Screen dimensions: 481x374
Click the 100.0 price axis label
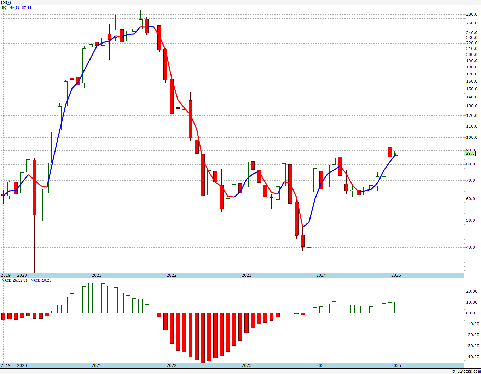coord(472,138)
